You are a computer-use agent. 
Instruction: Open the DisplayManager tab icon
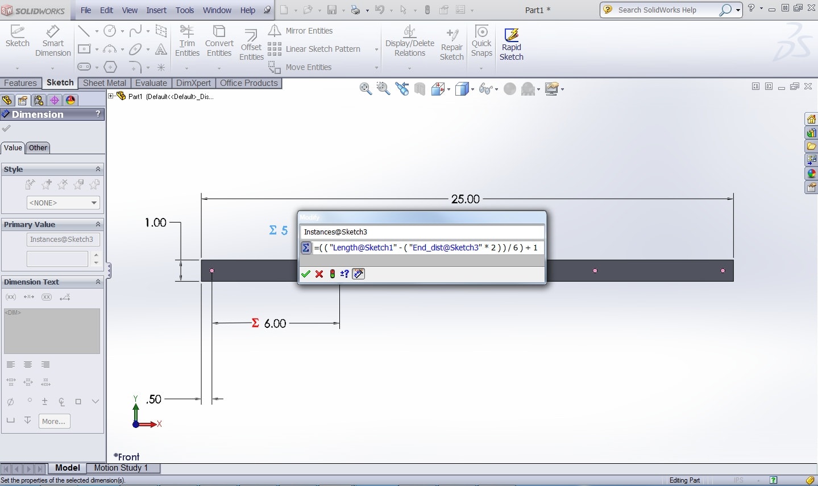click(70, 101)
